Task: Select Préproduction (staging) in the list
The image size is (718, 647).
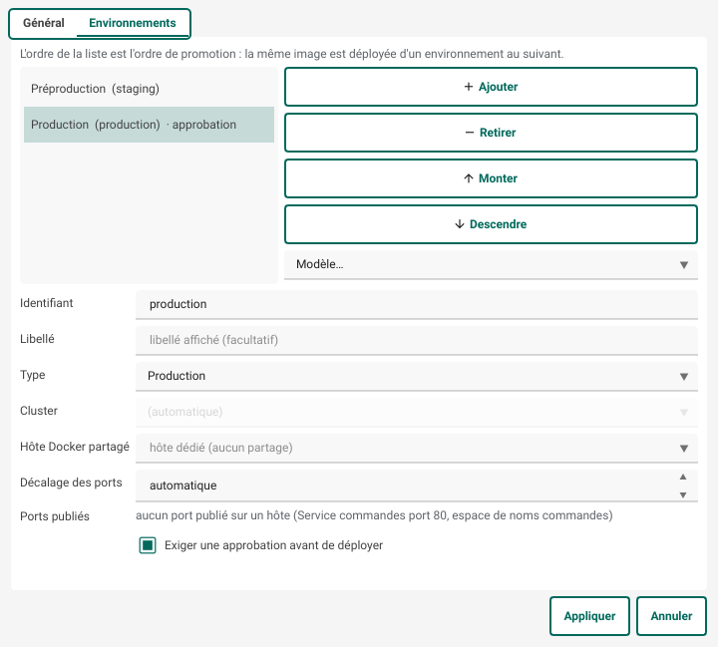Action: [x=149, y=89]
